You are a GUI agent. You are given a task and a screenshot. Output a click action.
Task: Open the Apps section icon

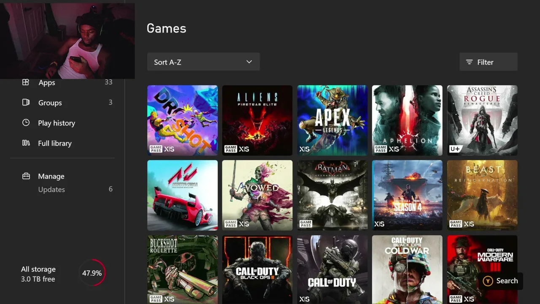[x=26, y=82]
